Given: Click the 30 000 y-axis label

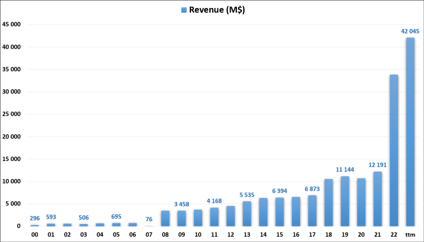Looking at the screenshot, I should point(11,92).
